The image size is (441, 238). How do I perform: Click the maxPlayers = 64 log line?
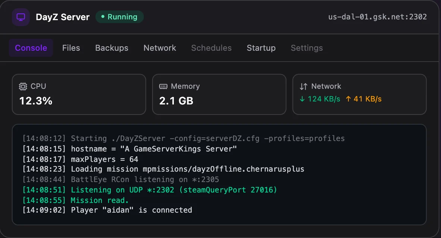(x=80, y=159)
